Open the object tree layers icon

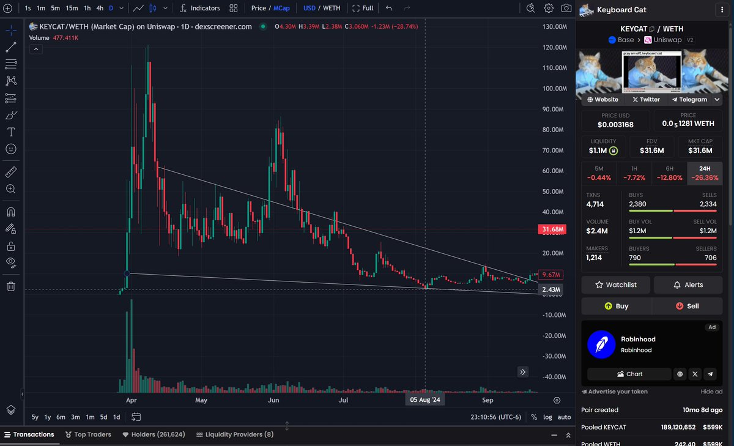click(x=11, y=409)
